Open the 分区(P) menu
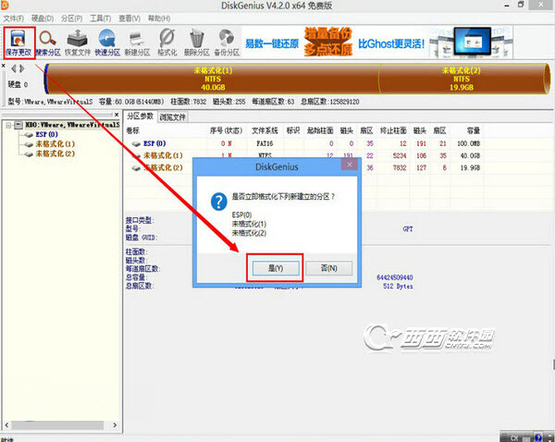This screenshot has height=442, width=555. (x=71, y=18)
